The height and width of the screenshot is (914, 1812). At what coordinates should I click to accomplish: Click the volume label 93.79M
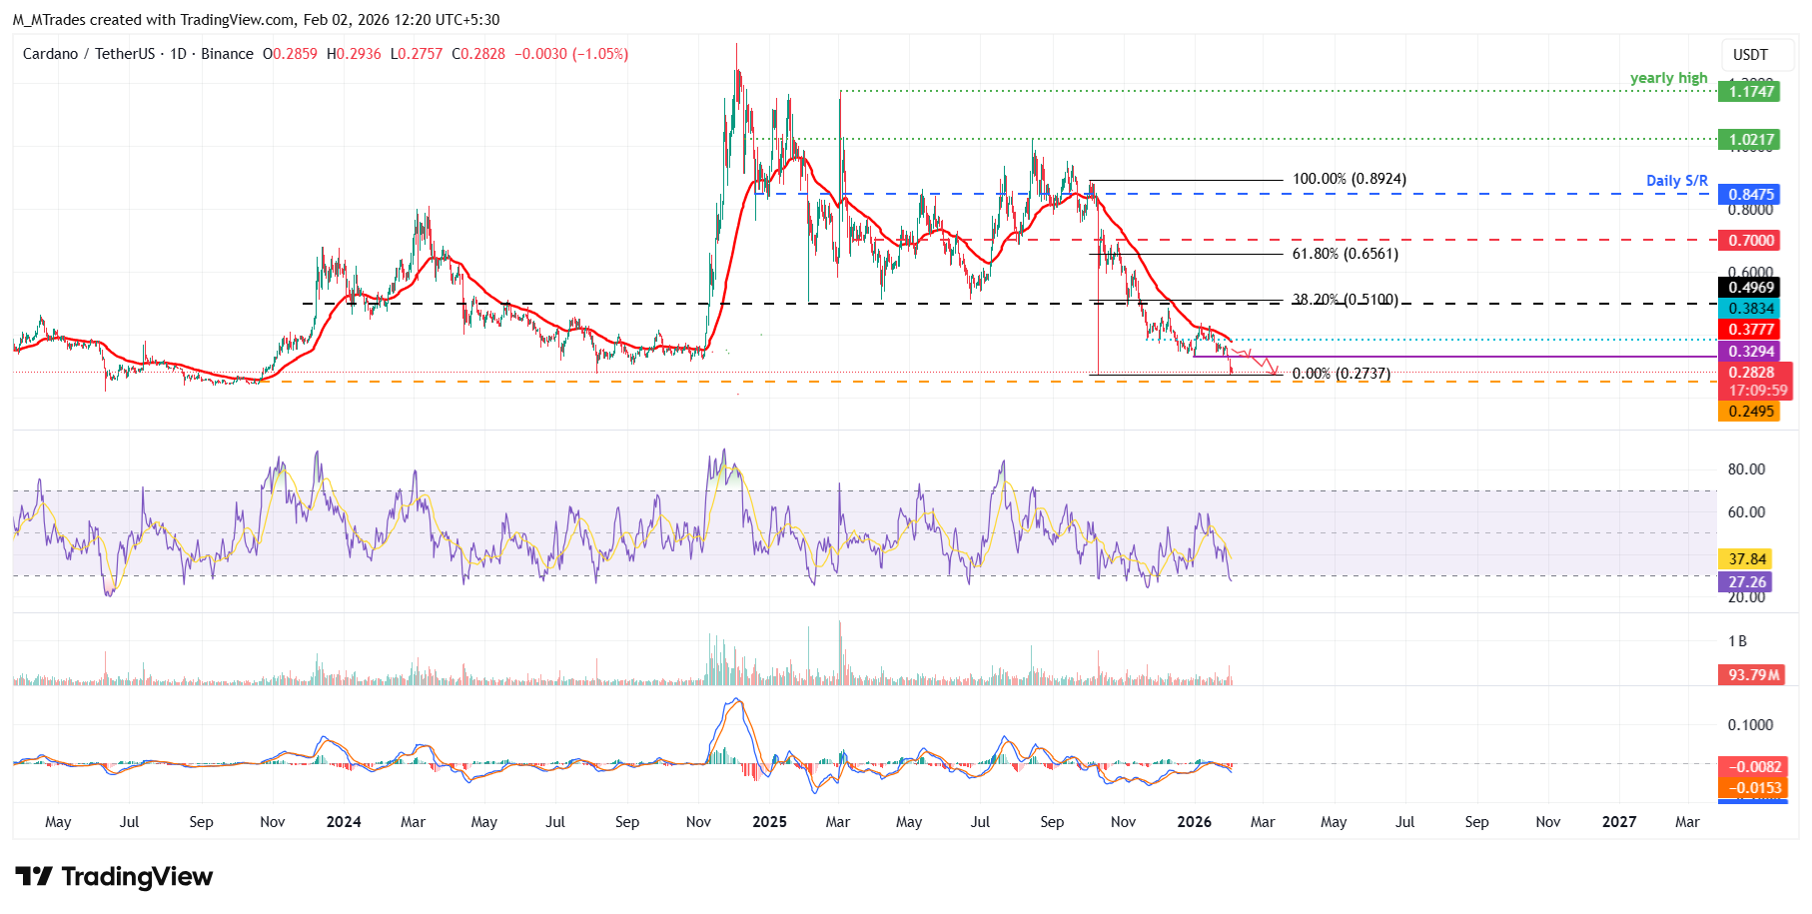(1752, 675)
